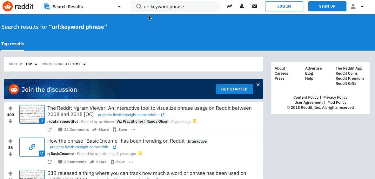Click the gold award icon on rhiever's post
Screen dimensions: 375x179
coord(195,121)
